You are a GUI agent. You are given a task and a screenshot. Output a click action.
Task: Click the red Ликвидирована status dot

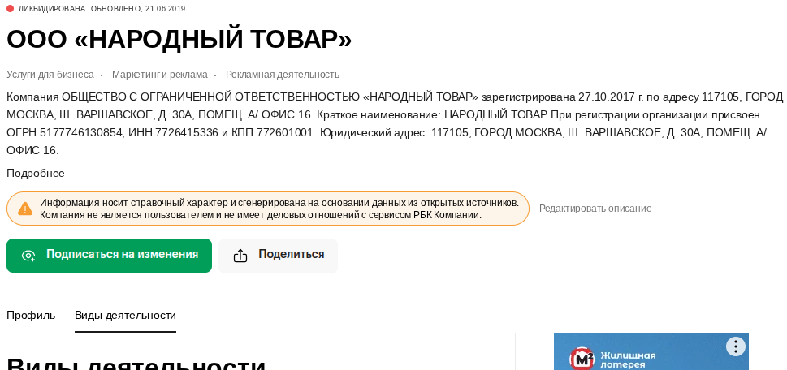coord(11,8)
